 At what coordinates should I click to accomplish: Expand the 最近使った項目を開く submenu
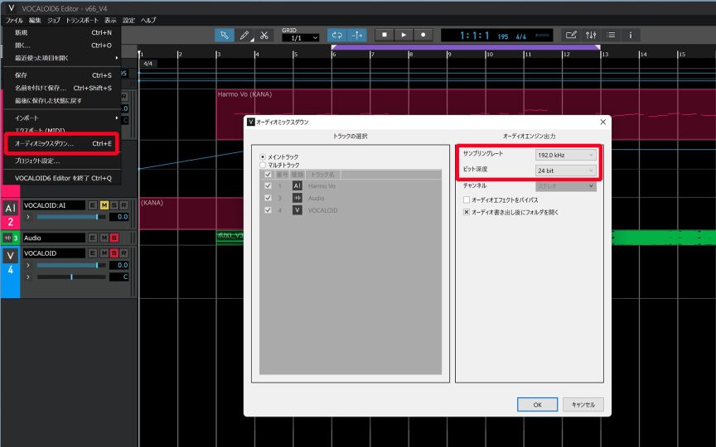tap(62, 58)
